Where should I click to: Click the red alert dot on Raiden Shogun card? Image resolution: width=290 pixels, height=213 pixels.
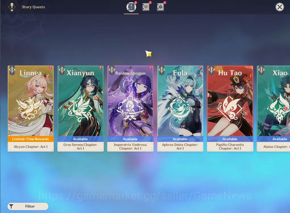pyautogui.click(x=150, y=67)
